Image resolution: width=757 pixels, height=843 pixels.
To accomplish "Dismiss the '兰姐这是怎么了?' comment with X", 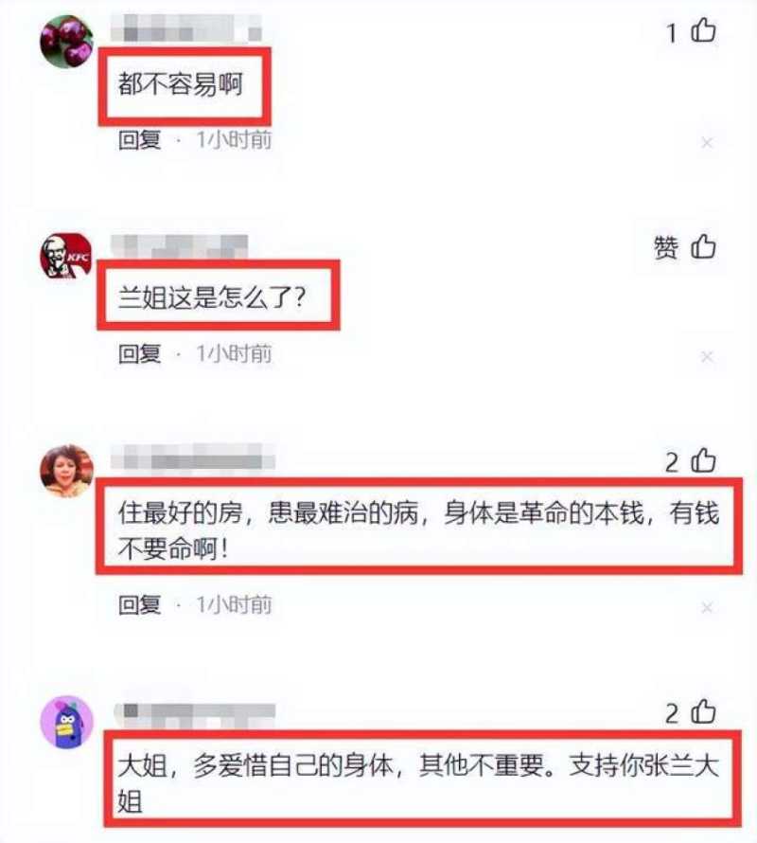I will coord(707,356).
